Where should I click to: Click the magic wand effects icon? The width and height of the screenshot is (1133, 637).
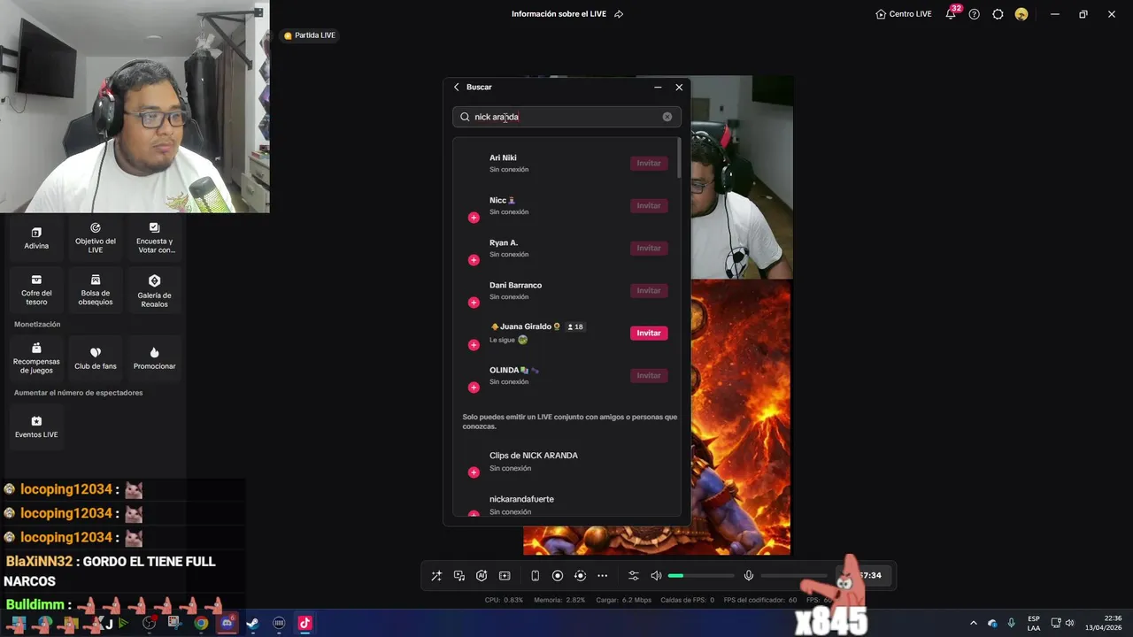[436, 576]
